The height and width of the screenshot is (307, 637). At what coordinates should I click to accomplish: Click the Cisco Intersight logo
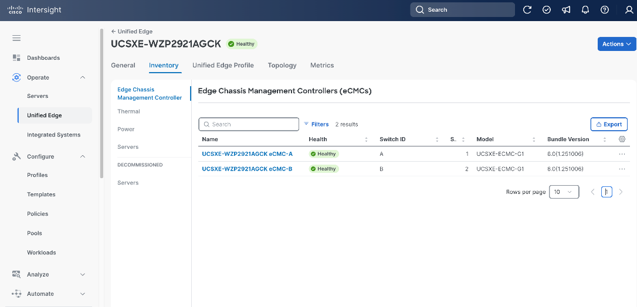click(x=35, y=10)
